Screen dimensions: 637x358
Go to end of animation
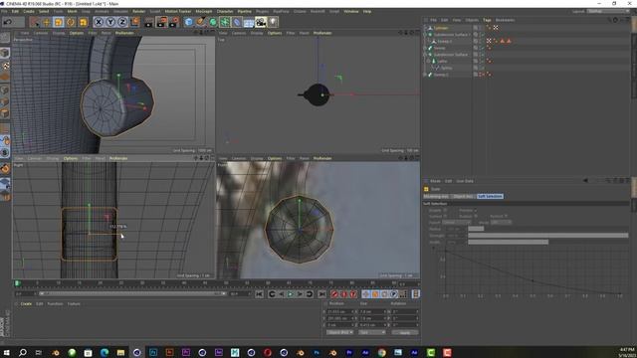tap(321, 294)
